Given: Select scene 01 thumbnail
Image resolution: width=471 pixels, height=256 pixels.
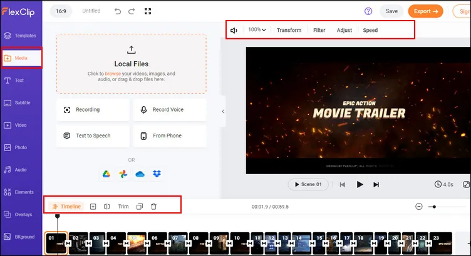Looking at the screenshot, I should point(56,243).
